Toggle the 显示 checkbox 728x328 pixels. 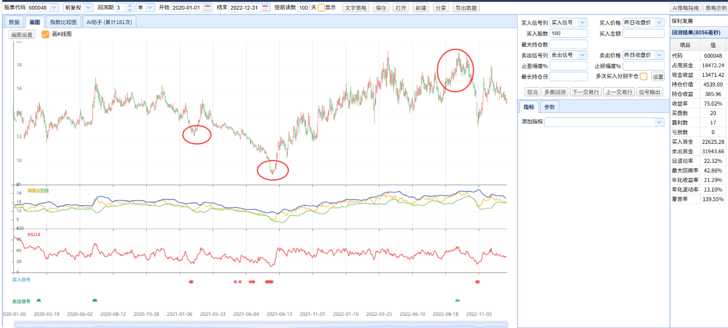(x=321, y=8)
